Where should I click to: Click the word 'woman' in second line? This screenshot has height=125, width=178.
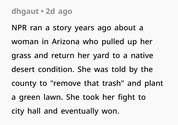pyautogui.click(x=25, y=42)
